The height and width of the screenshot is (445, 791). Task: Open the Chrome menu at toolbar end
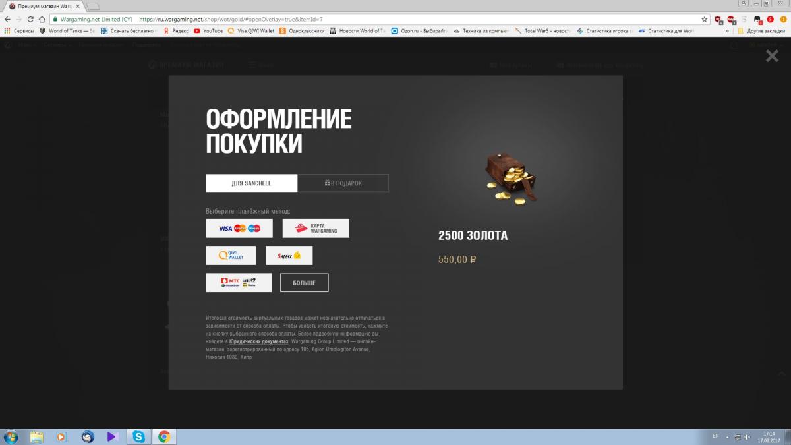coord(782,19)
